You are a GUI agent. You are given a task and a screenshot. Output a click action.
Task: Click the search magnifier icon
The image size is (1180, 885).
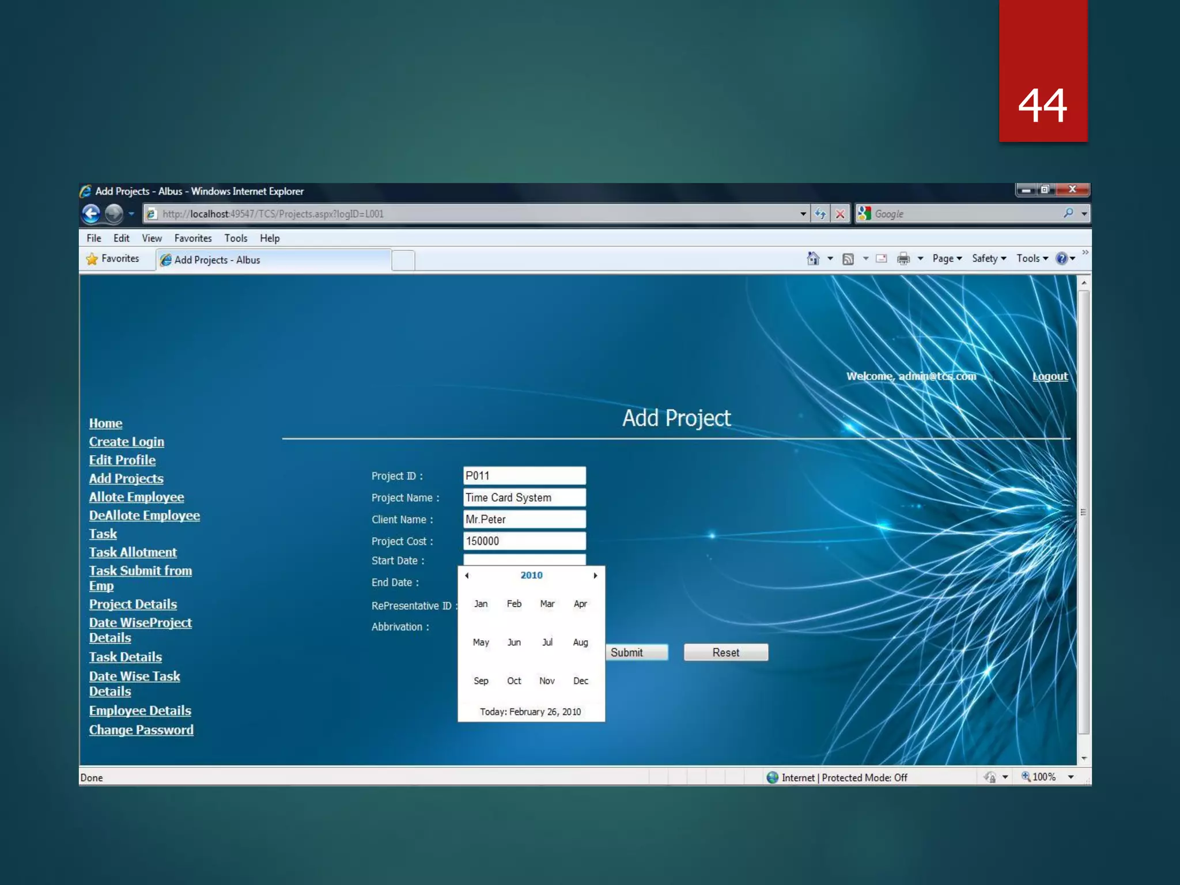click(x=1068, y=213)
